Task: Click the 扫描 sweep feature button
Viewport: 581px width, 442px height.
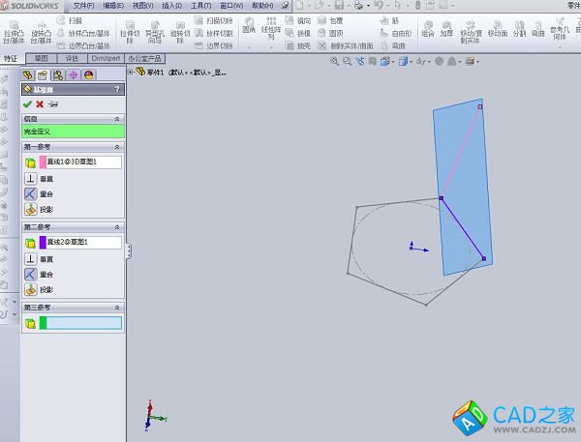Action: 76,20
